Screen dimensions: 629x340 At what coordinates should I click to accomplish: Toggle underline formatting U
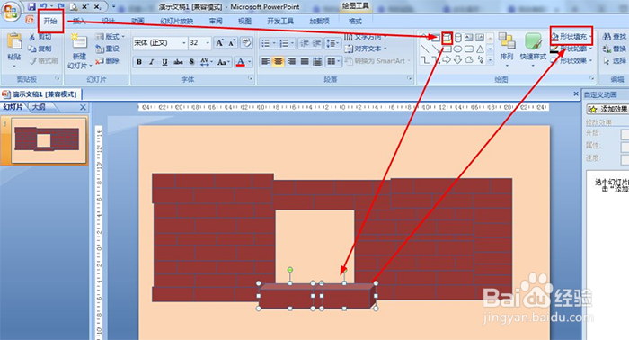(x=164, y=62)
